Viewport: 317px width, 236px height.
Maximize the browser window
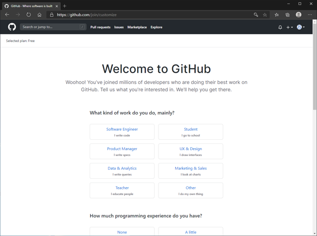click(300, 3)
